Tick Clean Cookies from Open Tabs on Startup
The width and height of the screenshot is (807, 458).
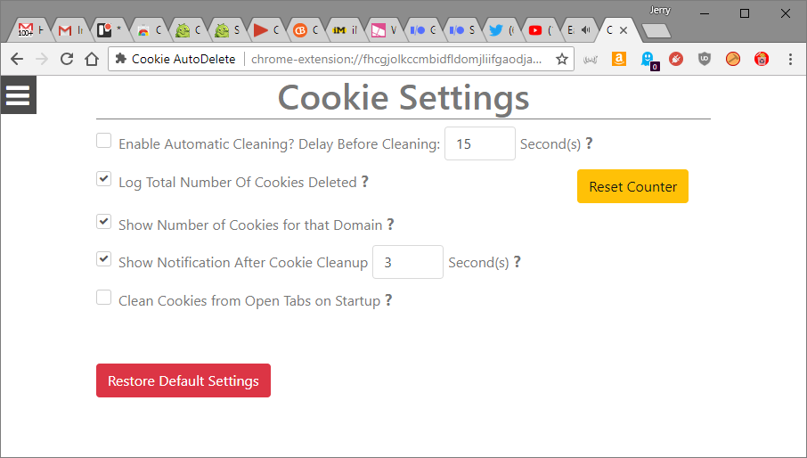click(104, 298)
